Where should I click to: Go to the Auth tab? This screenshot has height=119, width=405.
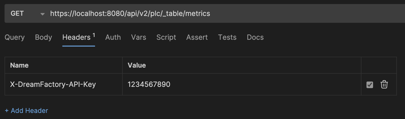click(113, 37)
